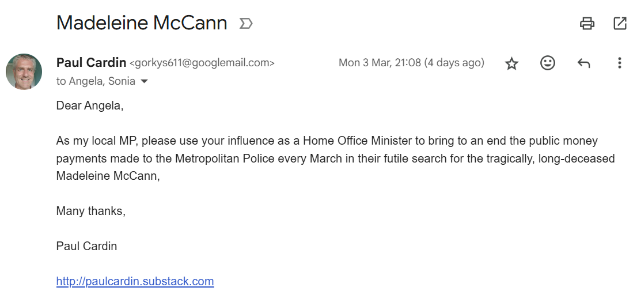Print this email with the printer icon

pyautogui.click(x=587, y=24)
